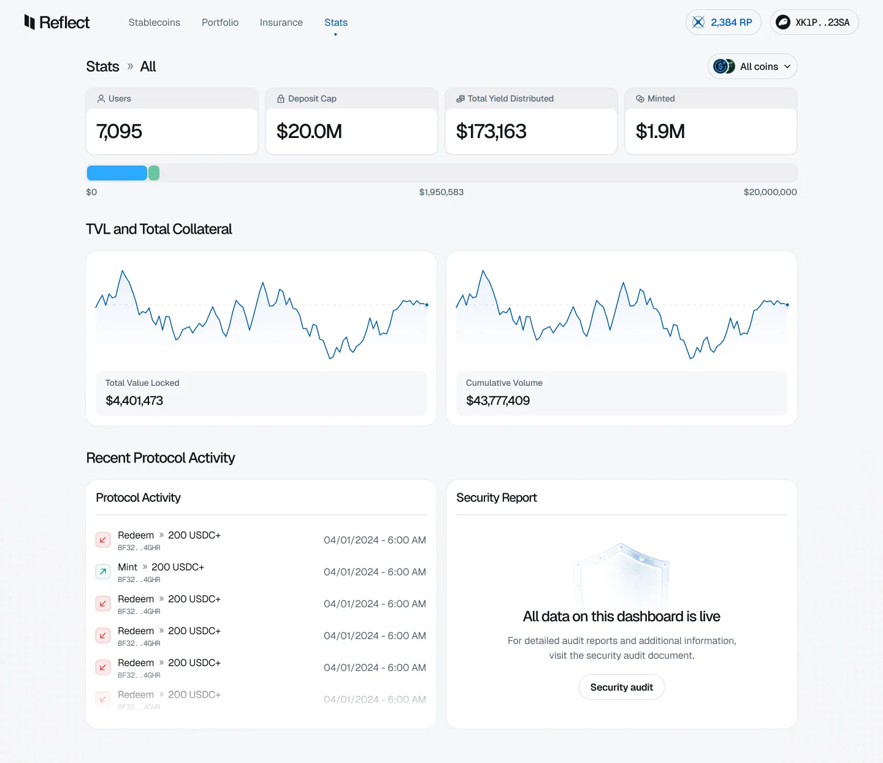Select the Stats tab

pos(336,22)
